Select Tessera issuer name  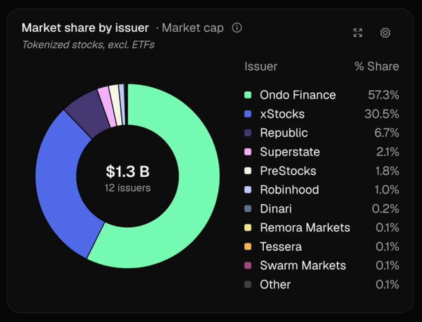click(281, 247)
